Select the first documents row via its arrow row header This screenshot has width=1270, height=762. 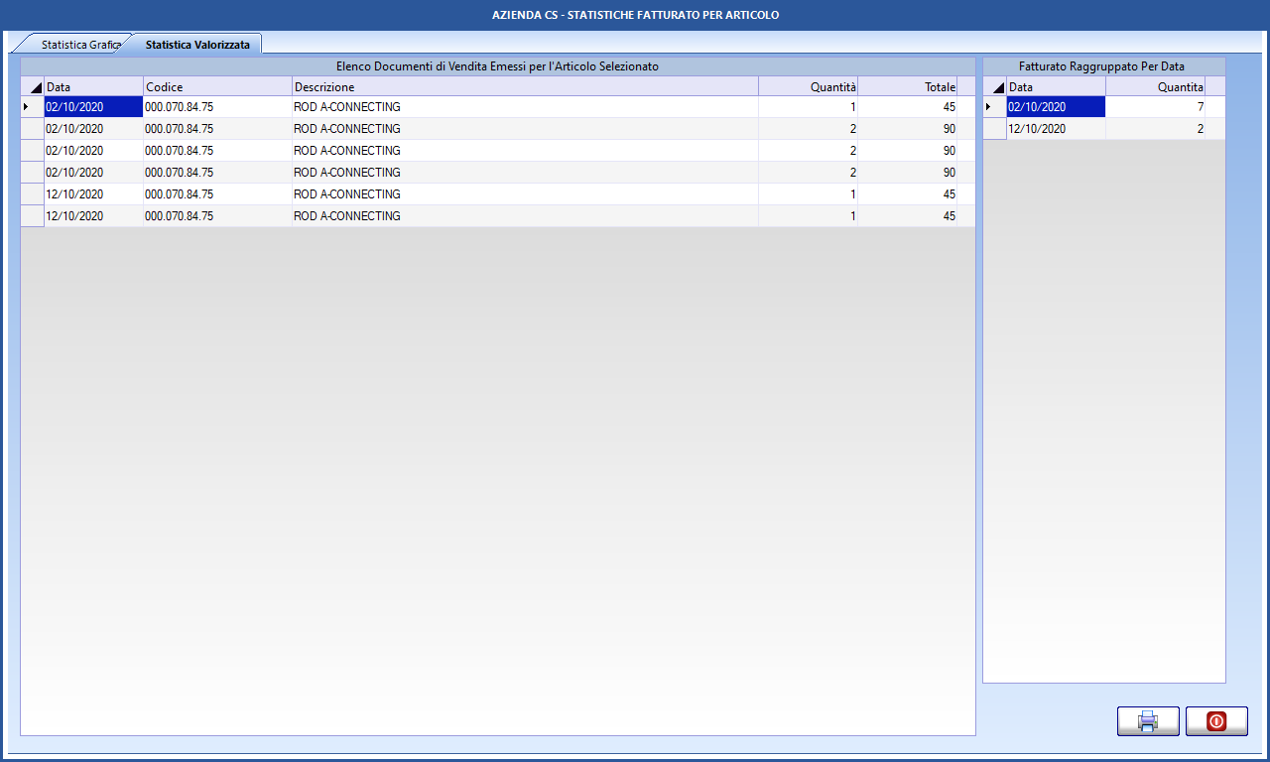pyautogui.click(x=33, y=107)
